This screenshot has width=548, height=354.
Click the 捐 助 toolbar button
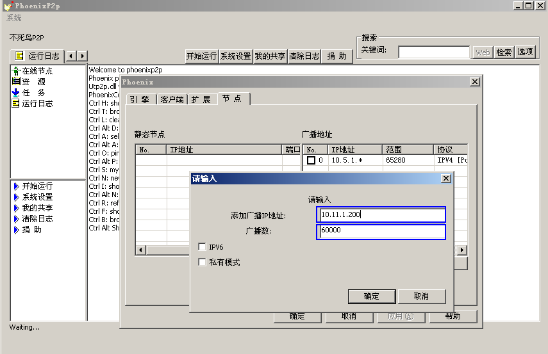pos(337,56)
